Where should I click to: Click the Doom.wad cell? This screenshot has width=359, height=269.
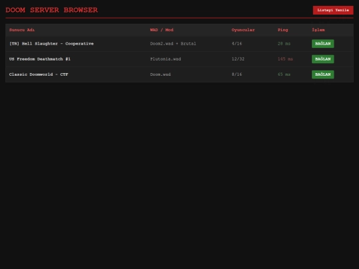tap(160, 74)
